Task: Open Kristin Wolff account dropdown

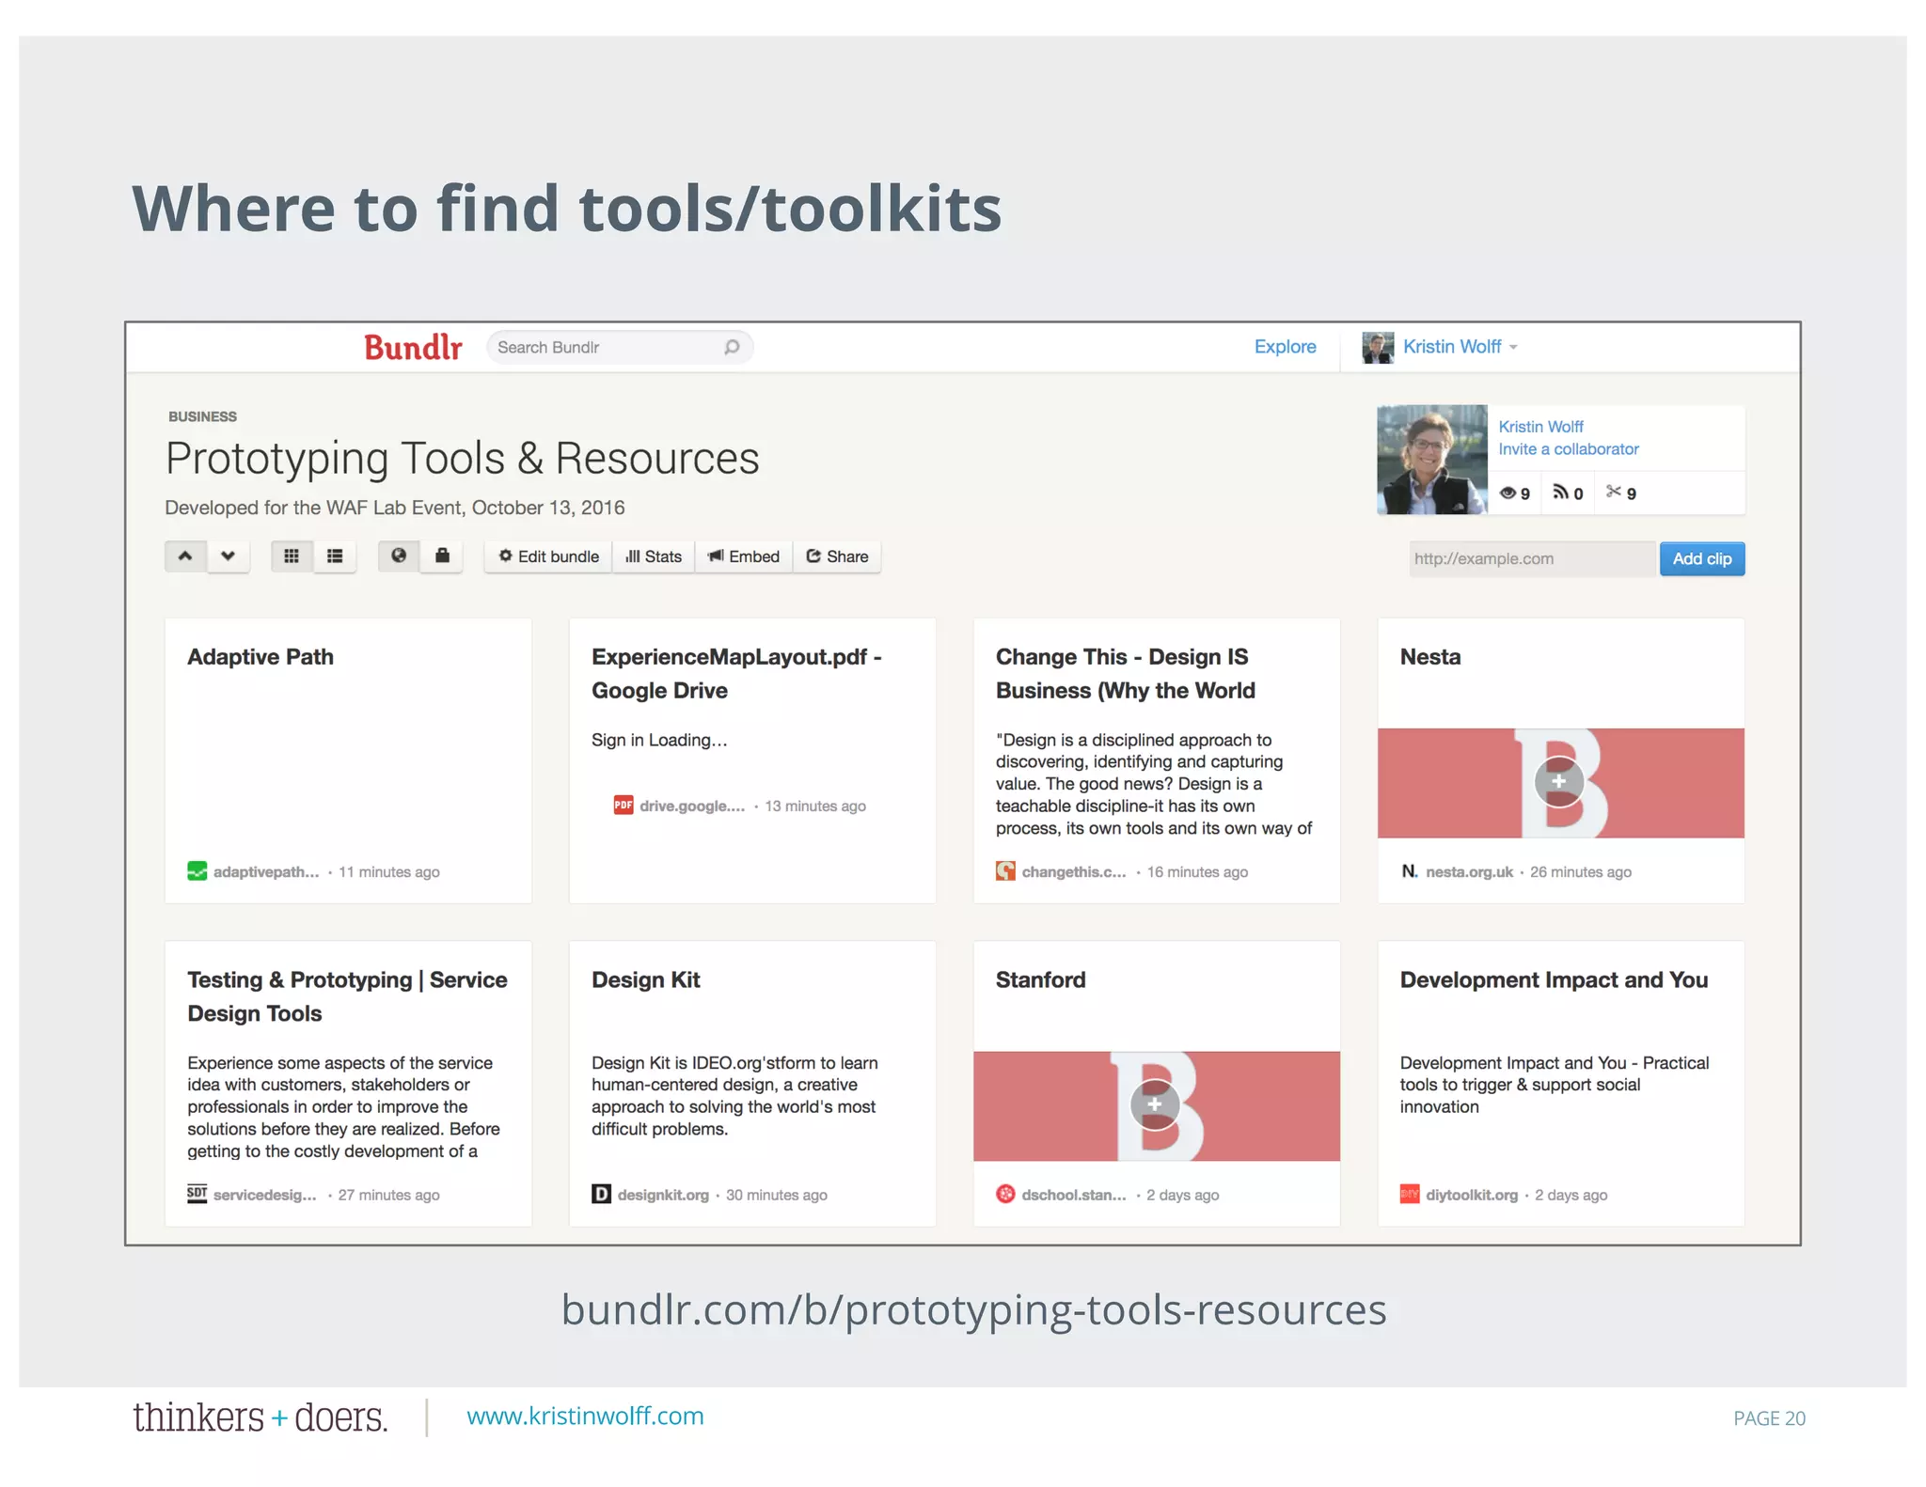Action: click(x=1460, y=347)
